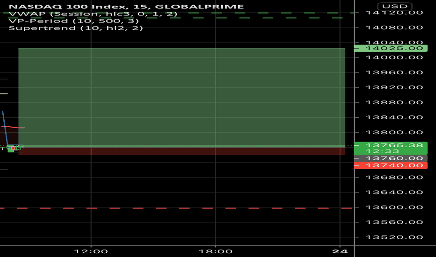The image size is (436, 257).
Task: Click the red VWAP line segment
Action: [x=14, y=127]
